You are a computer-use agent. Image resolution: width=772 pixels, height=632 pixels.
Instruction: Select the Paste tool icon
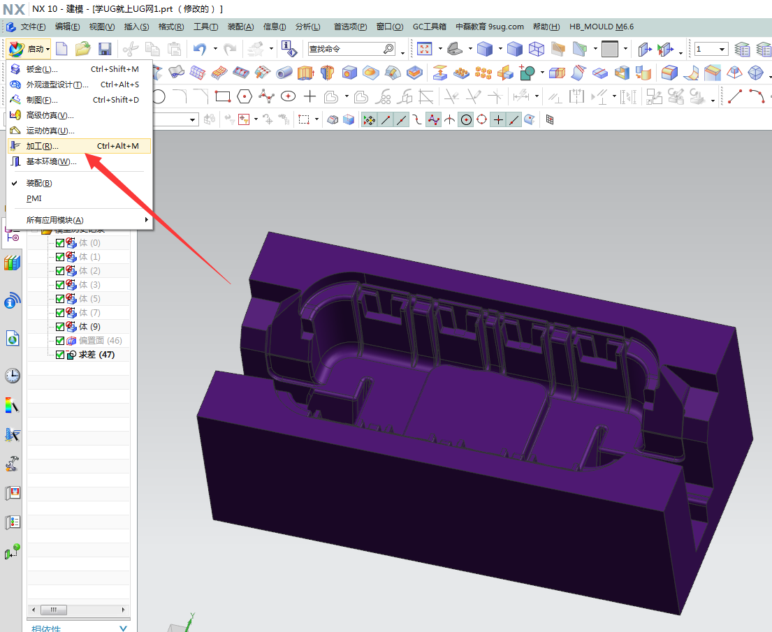[174, 49]
